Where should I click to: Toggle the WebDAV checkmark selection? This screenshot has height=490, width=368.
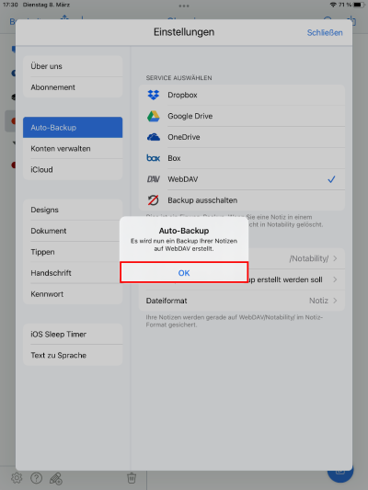(x=331, y=179)
